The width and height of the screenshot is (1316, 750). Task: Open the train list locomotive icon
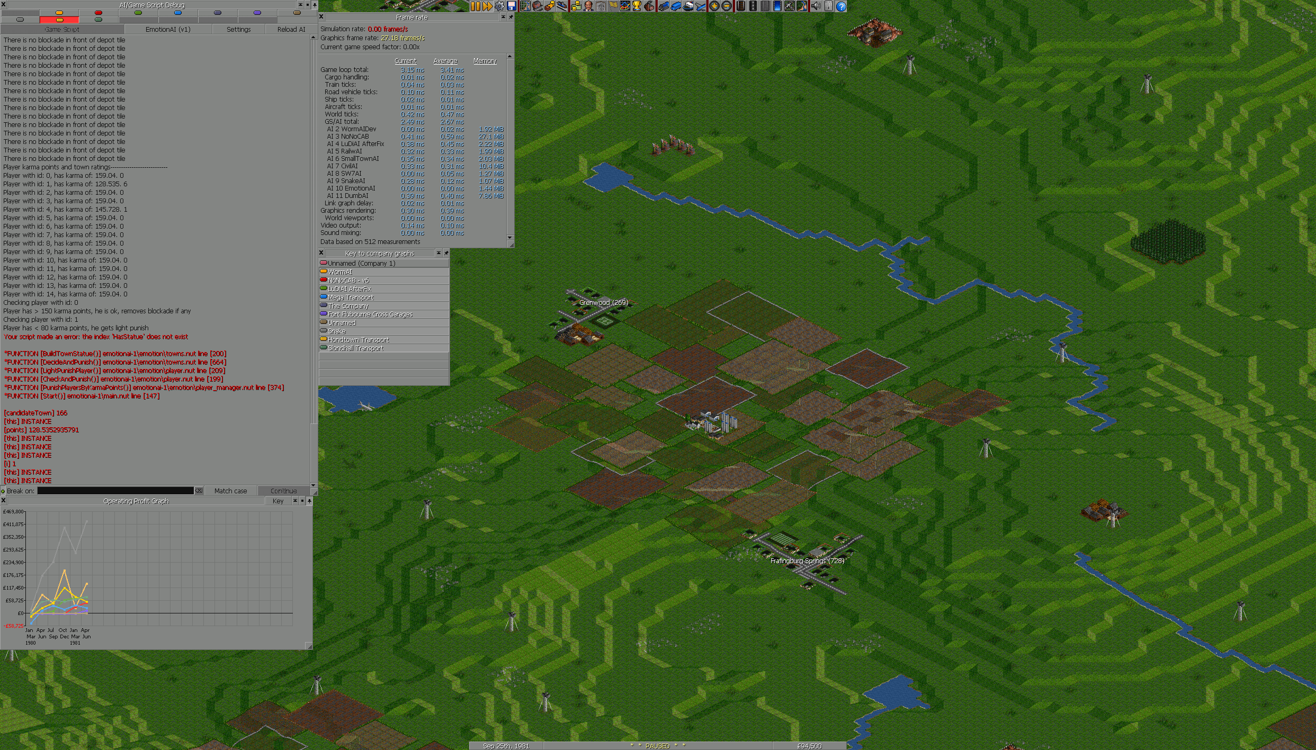pos(664,6)
